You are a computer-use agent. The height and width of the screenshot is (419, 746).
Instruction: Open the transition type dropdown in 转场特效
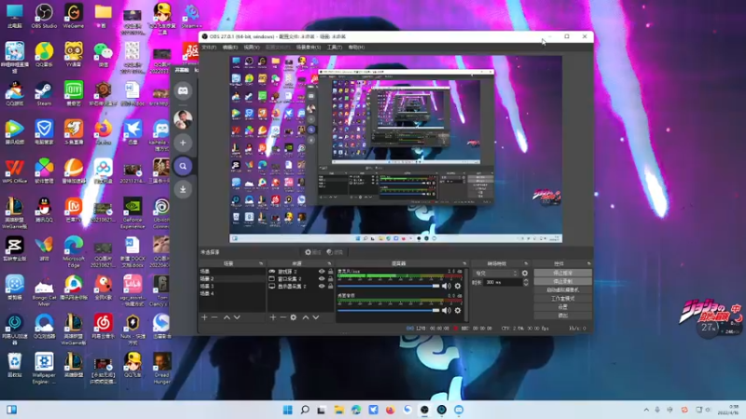(496, 273)
